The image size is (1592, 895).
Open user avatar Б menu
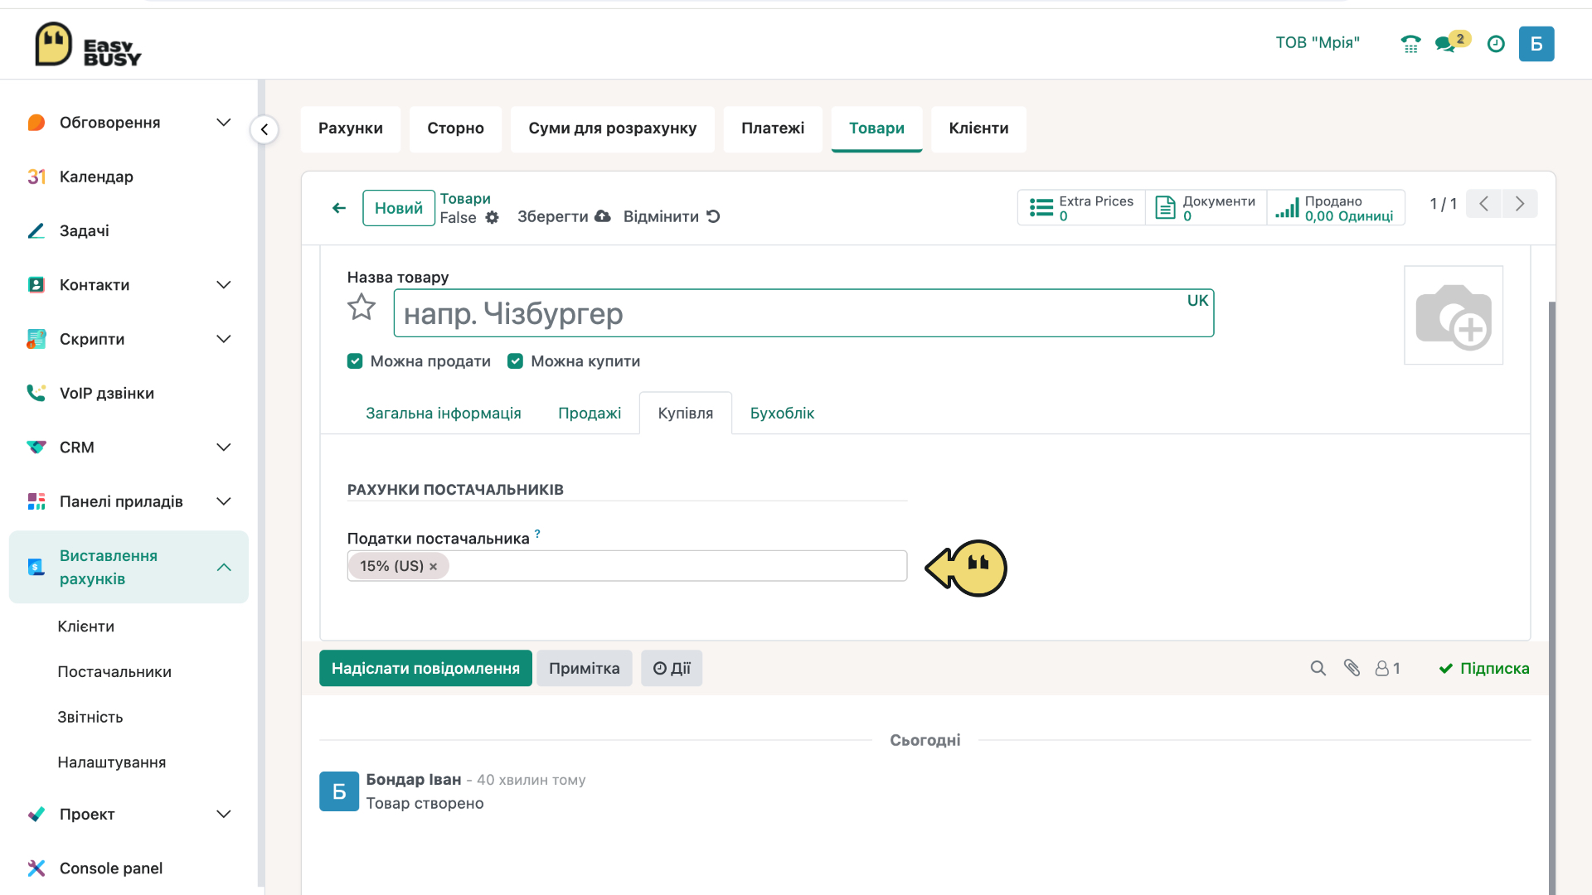pyautogui.click(x=1536, y=44)
